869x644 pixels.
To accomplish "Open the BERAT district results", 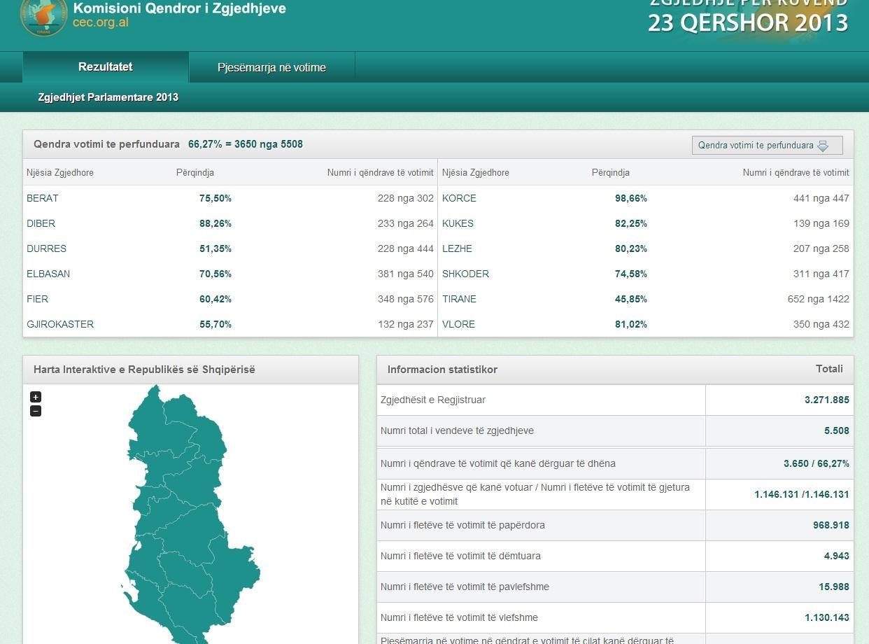I will [43, 198].
